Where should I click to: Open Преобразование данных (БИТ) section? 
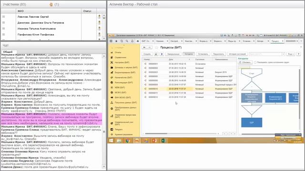click(124, 109)
